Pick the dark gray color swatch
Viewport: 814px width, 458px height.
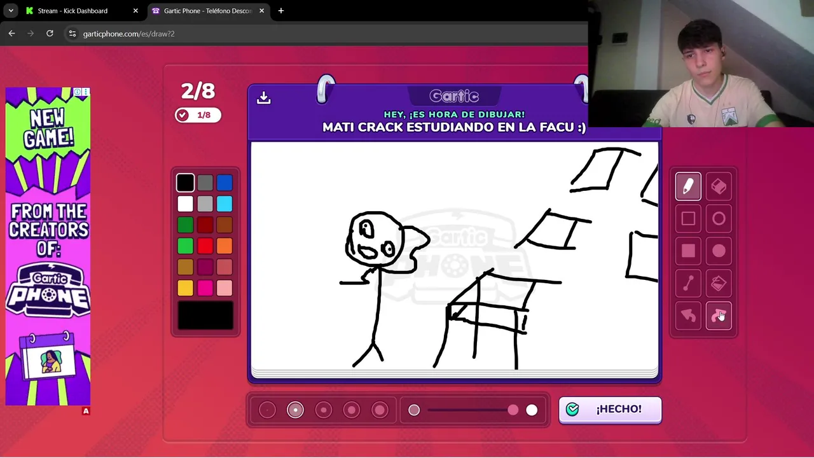[205, 183]
